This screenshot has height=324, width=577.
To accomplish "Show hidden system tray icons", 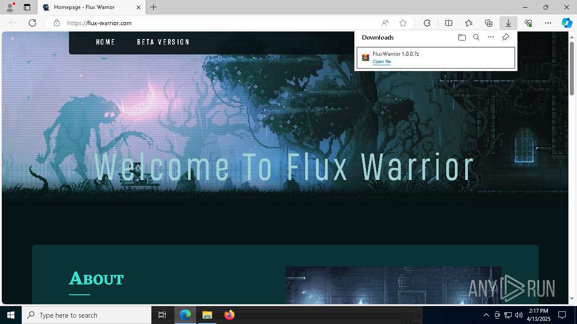I will tap(486, 315).
